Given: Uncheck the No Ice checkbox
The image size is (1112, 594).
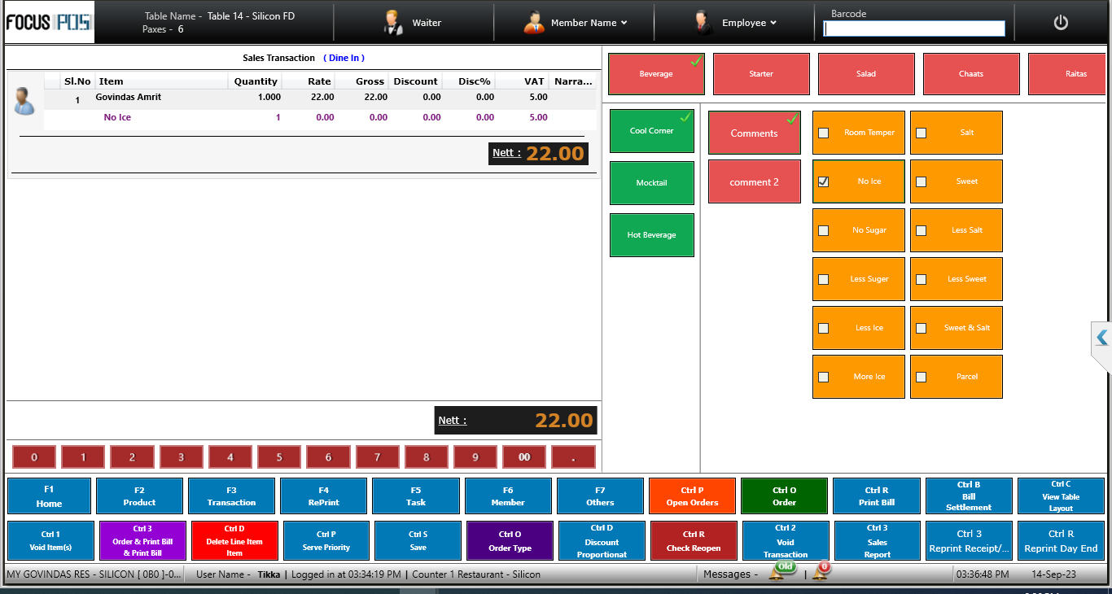Looking at the screenshot, I should pyautogui.click(x=824, y=181).
